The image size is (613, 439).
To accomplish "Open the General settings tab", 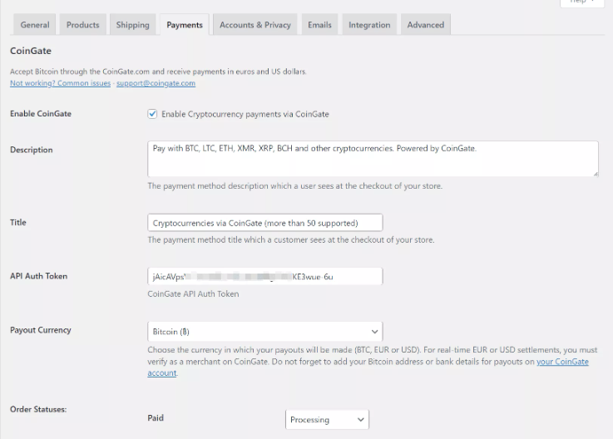I will [35, 25].
